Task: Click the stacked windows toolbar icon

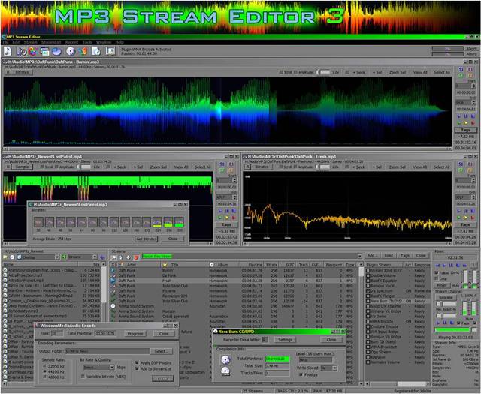Action: point(44,52)
